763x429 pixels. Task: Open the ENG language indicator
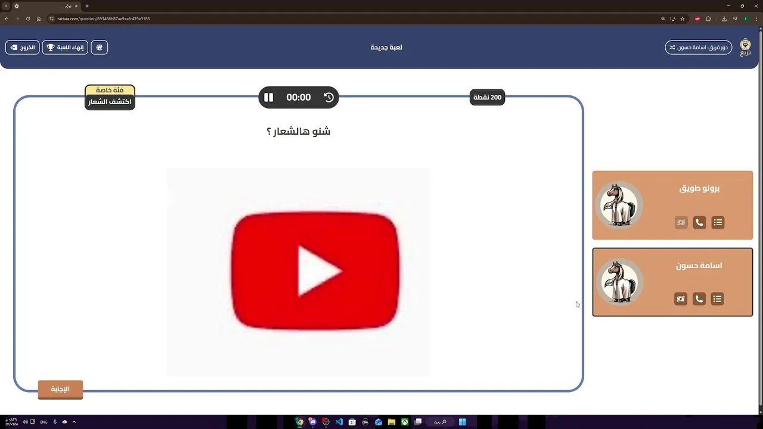click(x=44, y=422)
